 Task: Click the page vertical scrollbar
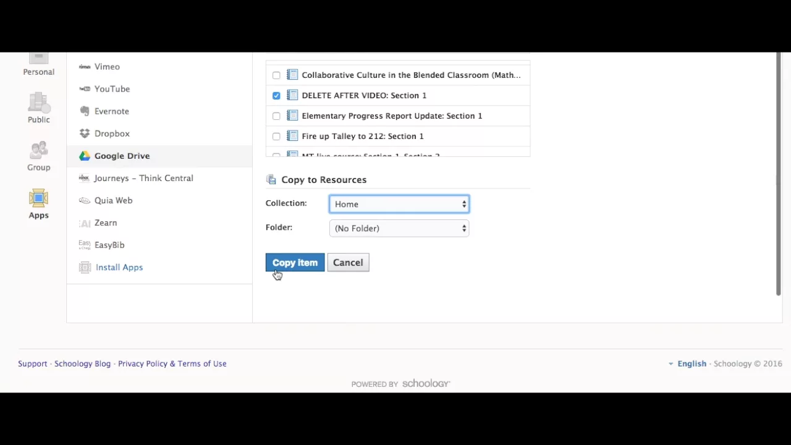779,174
